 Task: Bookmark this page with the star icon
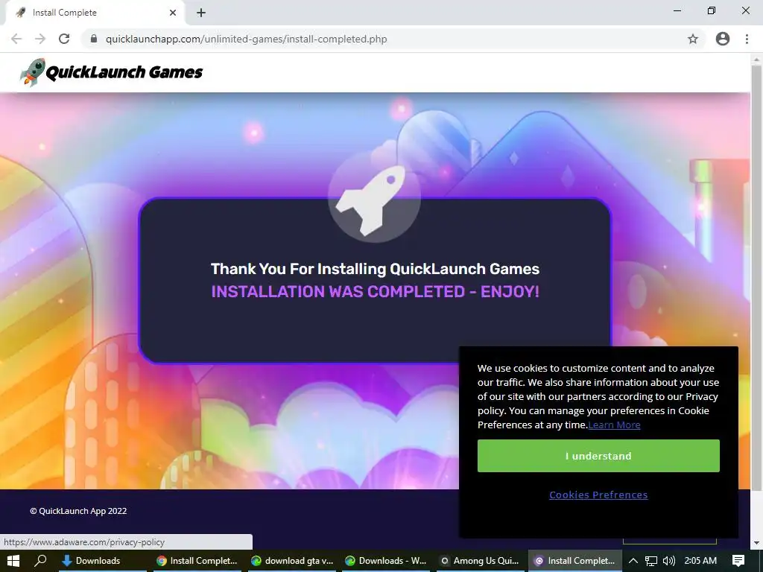693,39
